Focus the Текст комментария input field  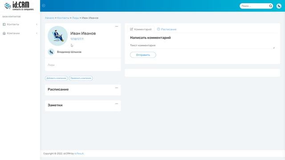click(202, 45)
